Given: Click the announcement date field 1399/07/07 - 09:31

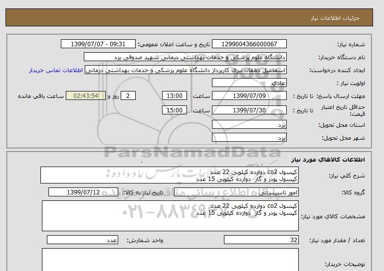Looking at the screenshot, I should (98, 44).
